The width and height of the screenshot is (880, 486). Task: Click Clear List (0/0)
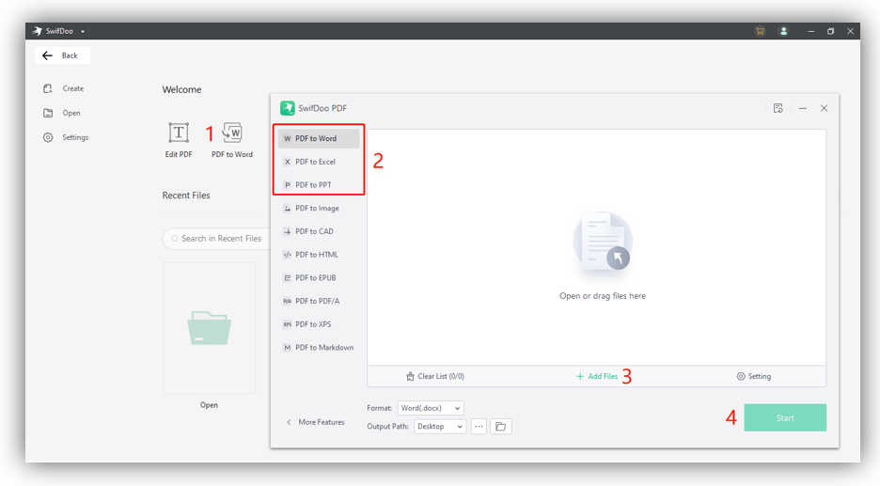[435, 377]
